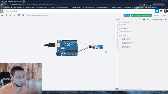Click the zoom-to-fit icon on canvas
Viewport: 168px width, 94px height.
[x=2, y=20]
